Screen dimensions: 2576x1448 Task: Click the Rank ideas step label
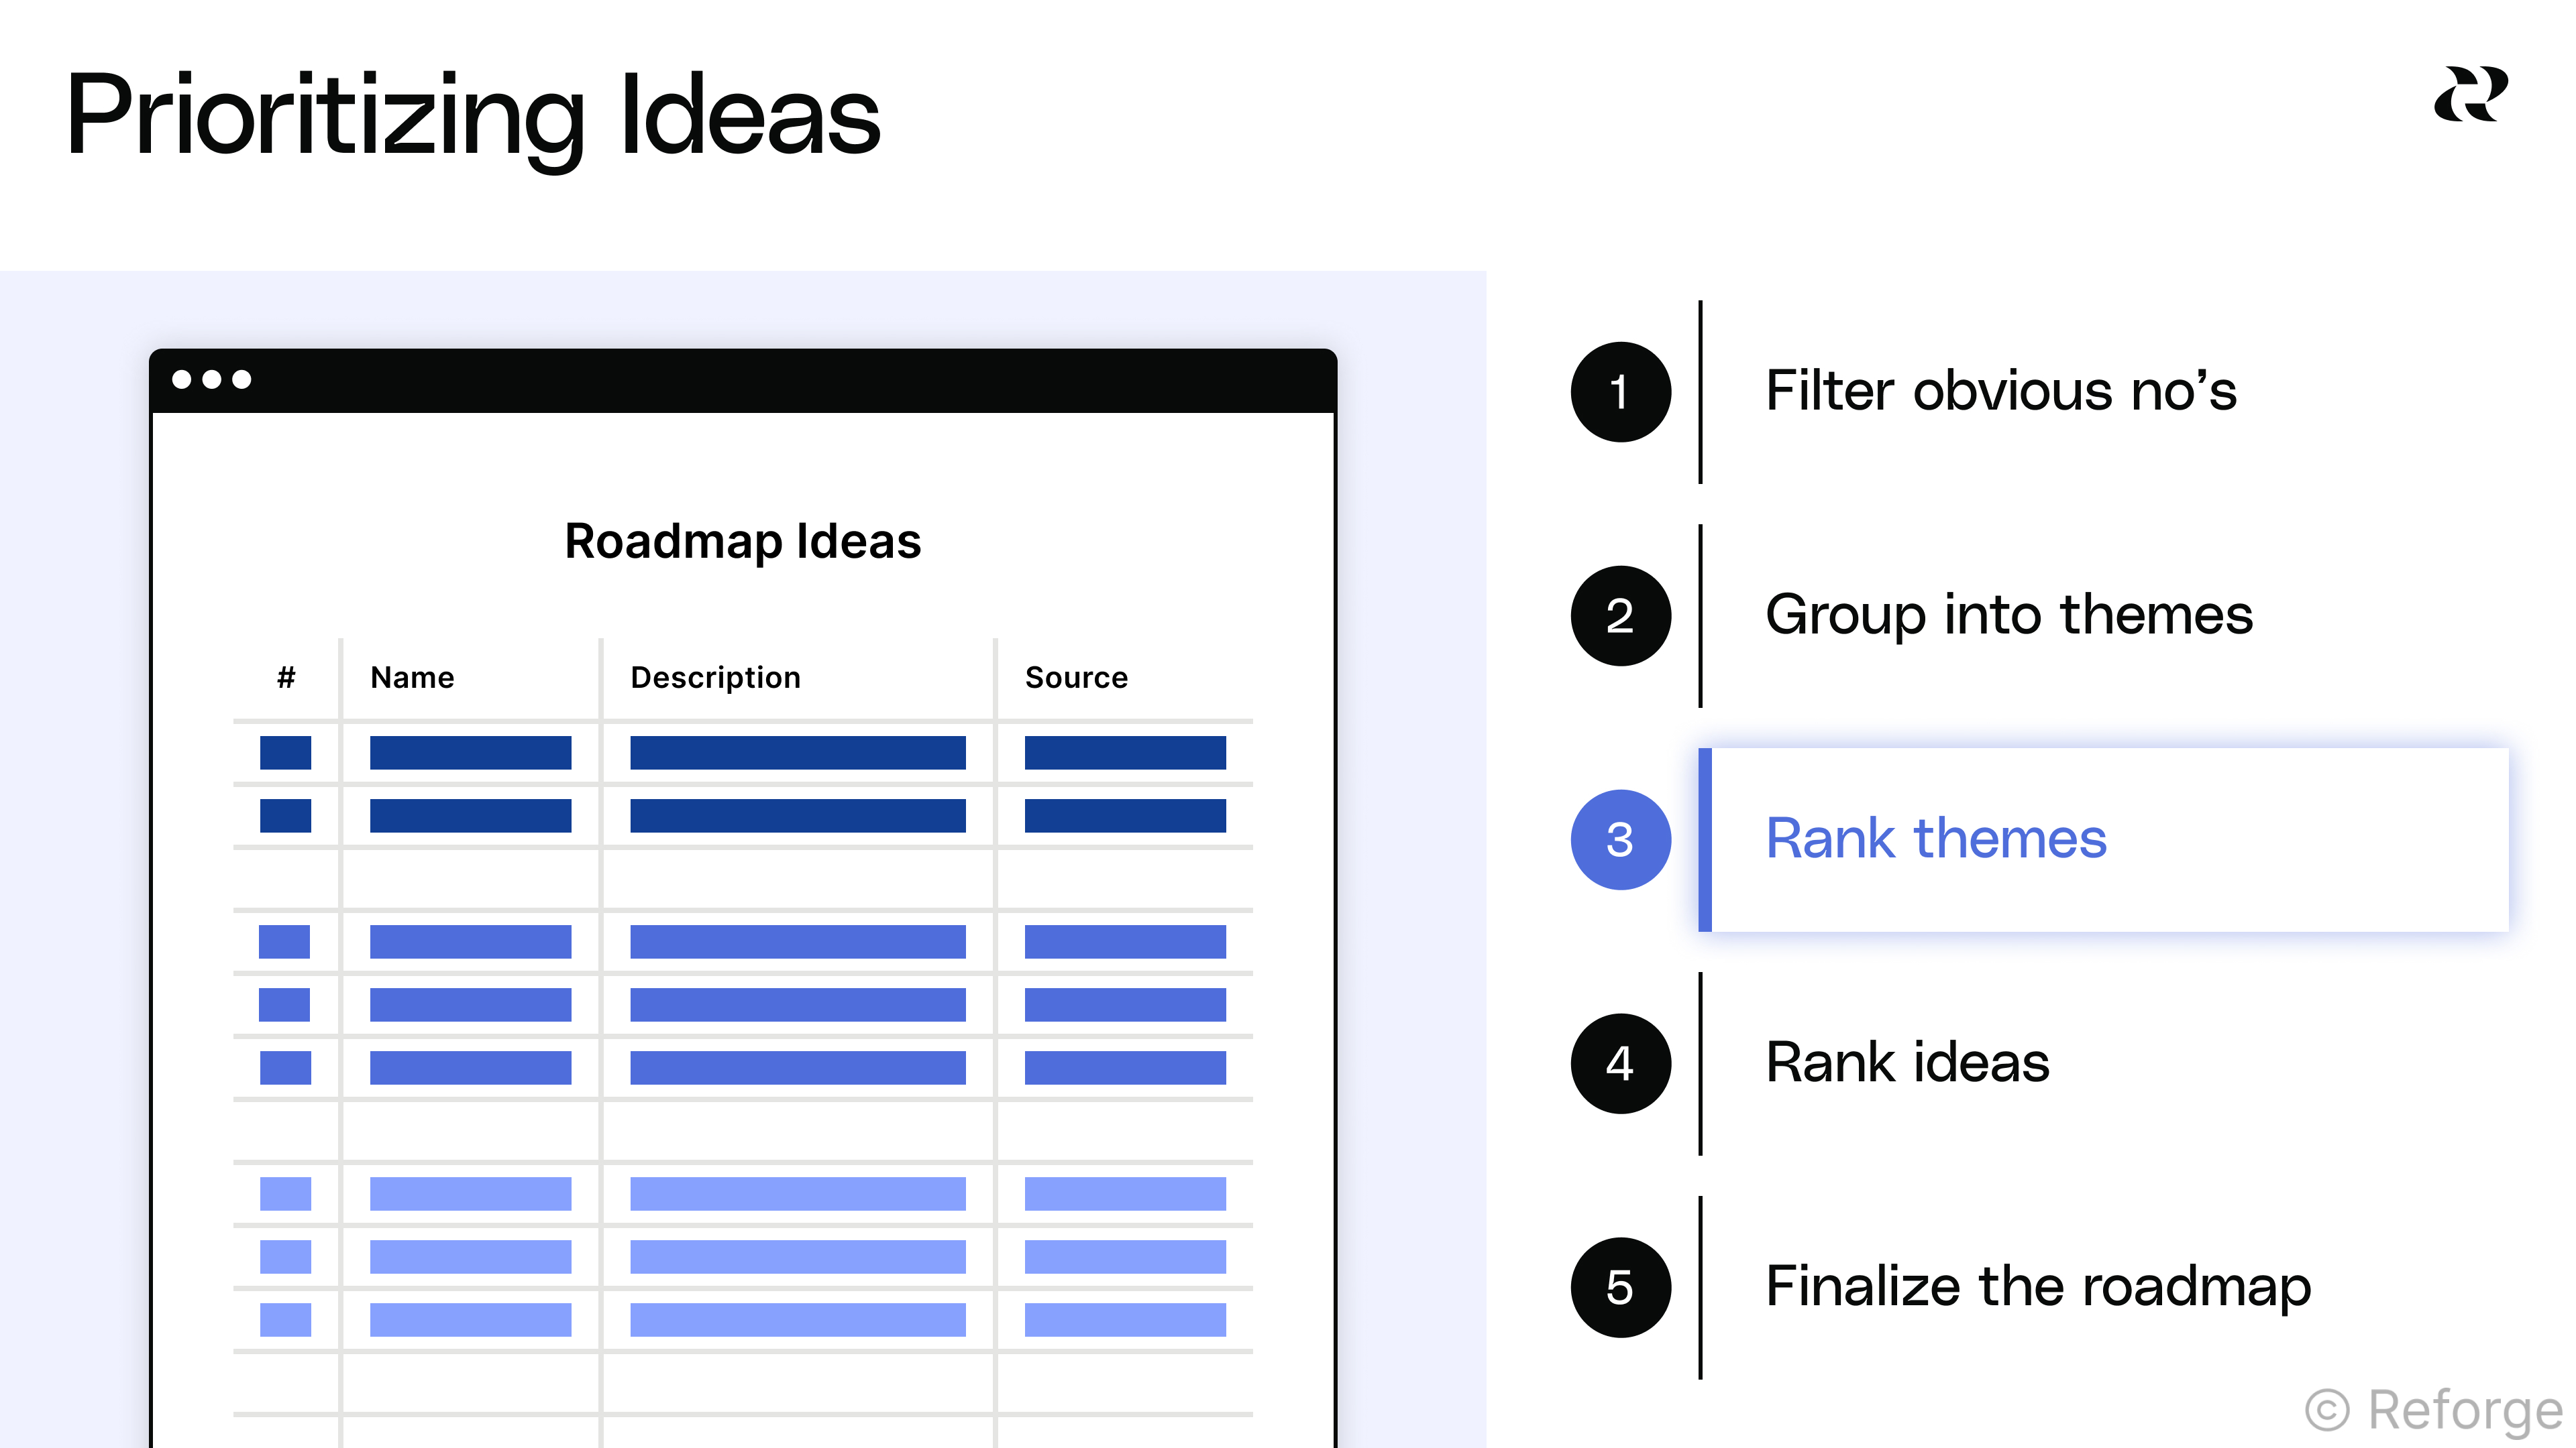click(x=1908, y=1063)
